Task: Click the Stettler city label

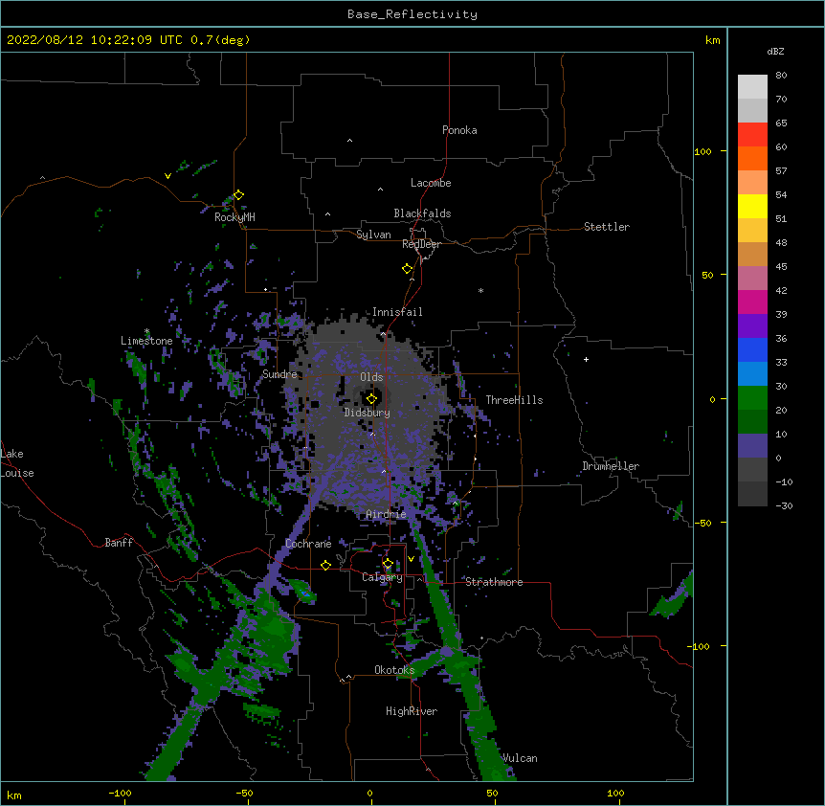Action: 607,227
